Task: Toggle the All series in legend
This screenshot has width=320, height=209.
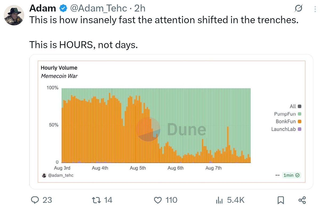Action: coord(295,106)
